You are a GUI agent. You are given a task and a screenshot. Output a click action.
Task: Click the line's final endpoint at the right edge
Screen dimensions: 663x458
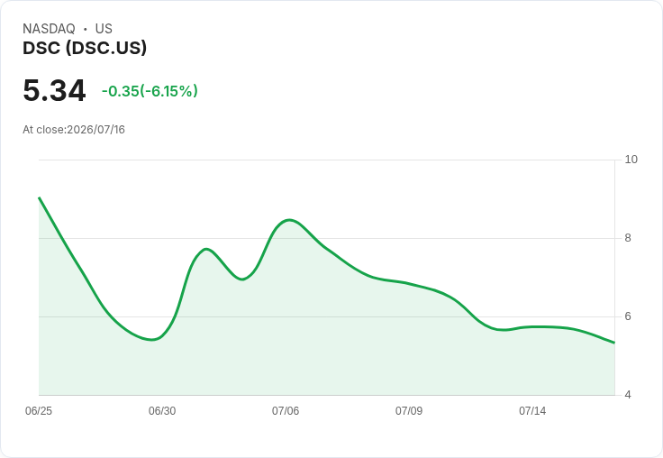614,343
